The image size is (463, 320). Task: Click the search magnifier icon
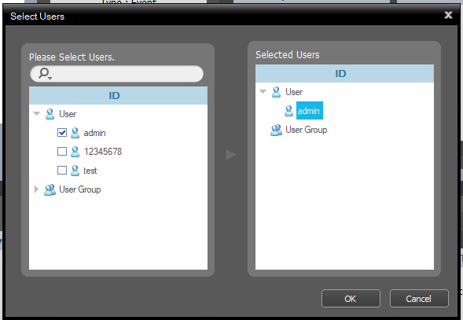tap(45, 73)
